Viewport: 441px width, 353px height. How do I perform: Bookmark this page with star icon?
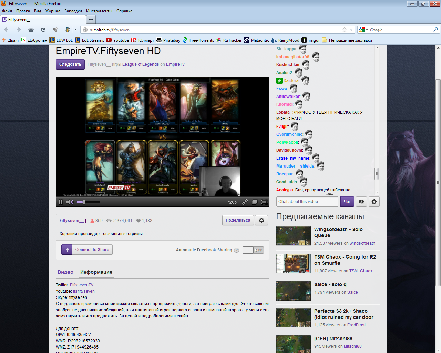pyautogui.click(x=344, y=30)
